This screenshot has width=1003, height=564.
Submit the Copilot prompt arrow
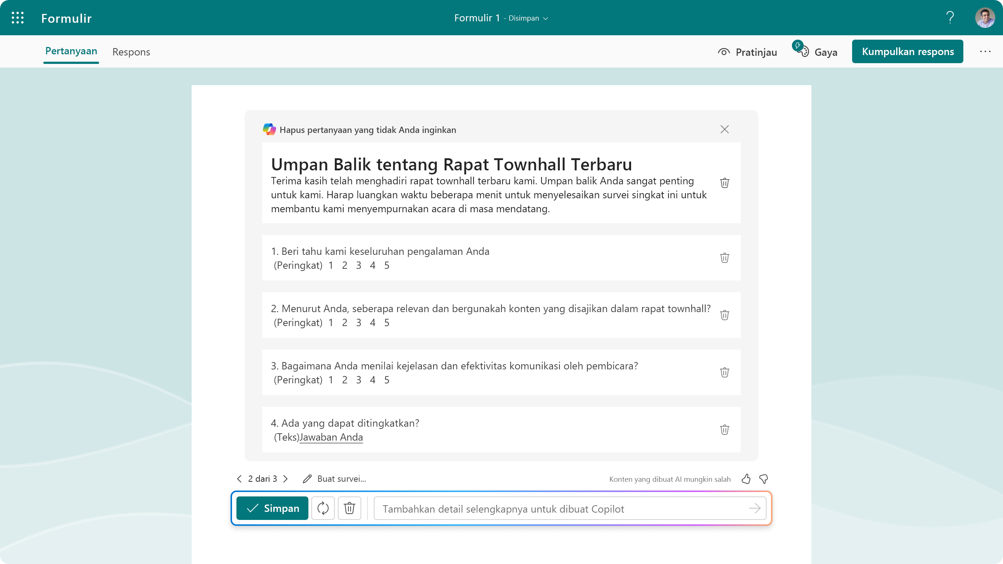click(754, 508)
